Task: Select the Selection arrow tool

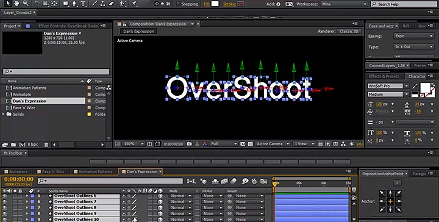Action: tap(8, 4)
